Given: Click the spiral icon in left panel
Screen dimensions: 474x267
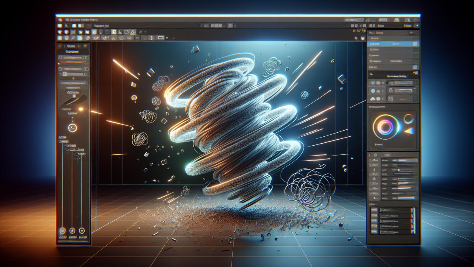Looking at the screenshot, I should pos(72,128).
